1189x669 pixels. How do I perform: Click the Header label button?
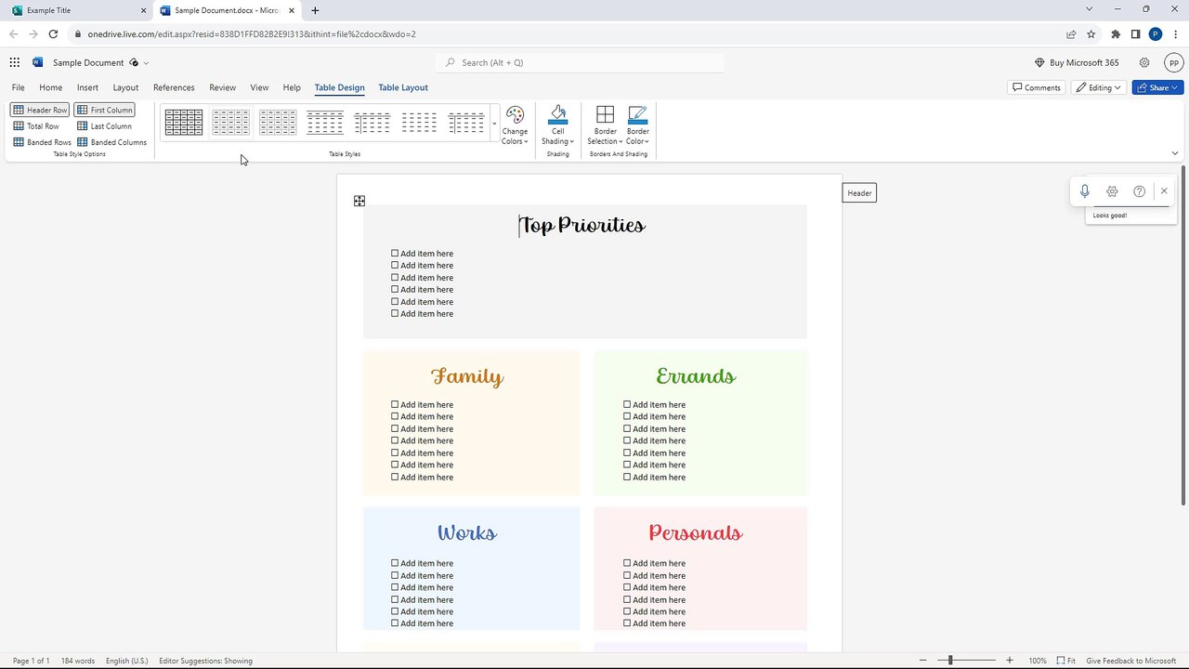tap(859, 193)
